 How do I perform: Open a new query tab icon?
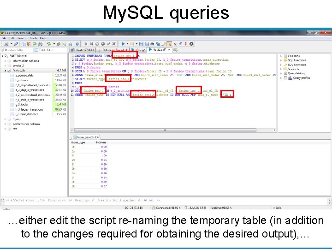click(x=175, y=50)
